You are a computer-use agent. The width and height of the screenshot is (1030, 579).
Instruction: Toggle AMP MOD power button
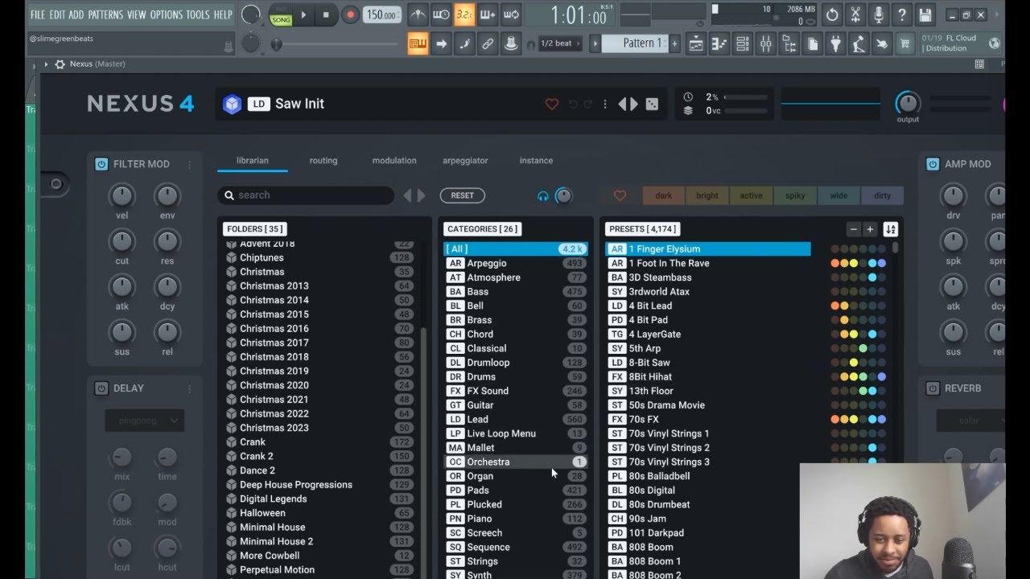click(933, 164)
